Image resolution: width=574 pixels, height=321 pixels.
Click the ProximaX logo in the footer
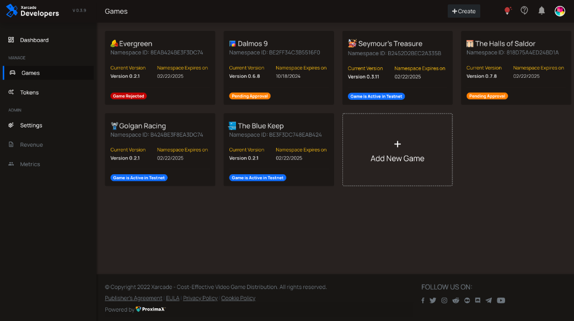[x=150, y=309]
